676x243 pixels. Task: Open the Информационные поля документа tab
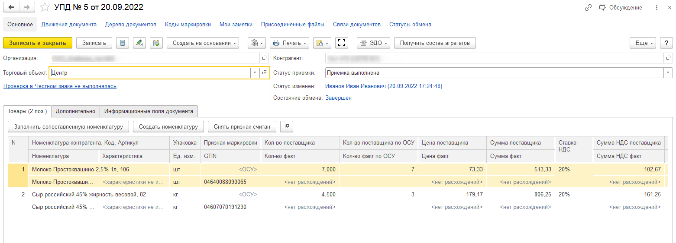(x=149, y=111)
